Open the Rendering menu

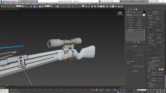61,4
